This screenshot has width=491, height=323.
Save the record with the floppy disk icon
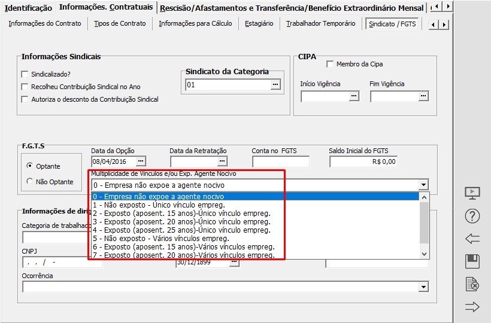coord(472,261)
